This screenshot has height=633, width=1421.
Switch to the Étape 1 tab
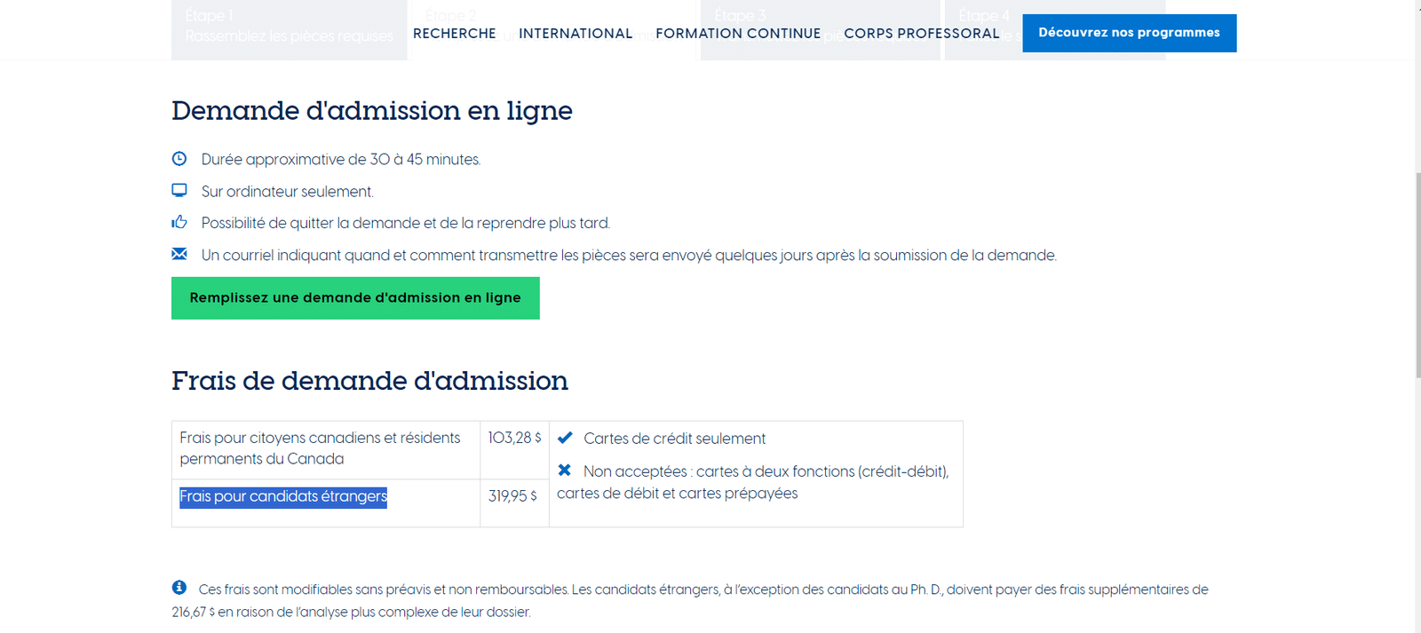[x=289, y=27]
